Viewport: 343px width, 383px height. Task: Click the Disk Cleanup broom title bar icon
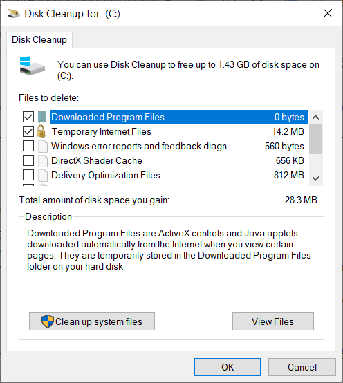pyautogui.click(x=13, y=14)
